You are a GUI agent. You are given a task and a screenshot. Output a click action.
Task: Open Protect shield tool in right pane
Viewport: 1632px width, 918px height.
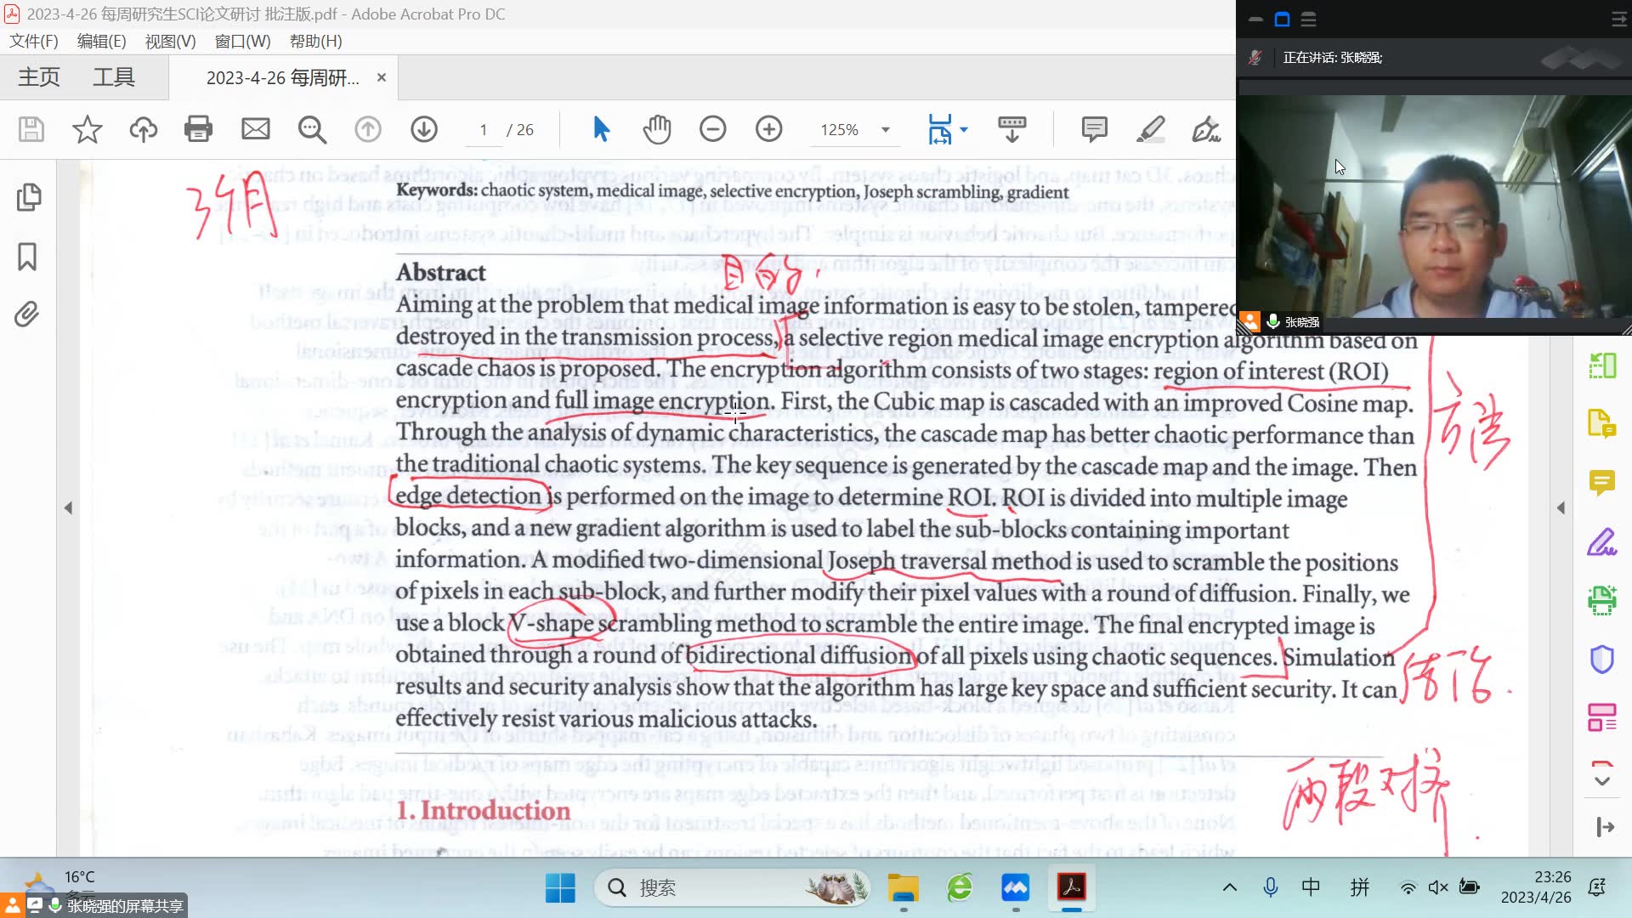[1602, 659]
